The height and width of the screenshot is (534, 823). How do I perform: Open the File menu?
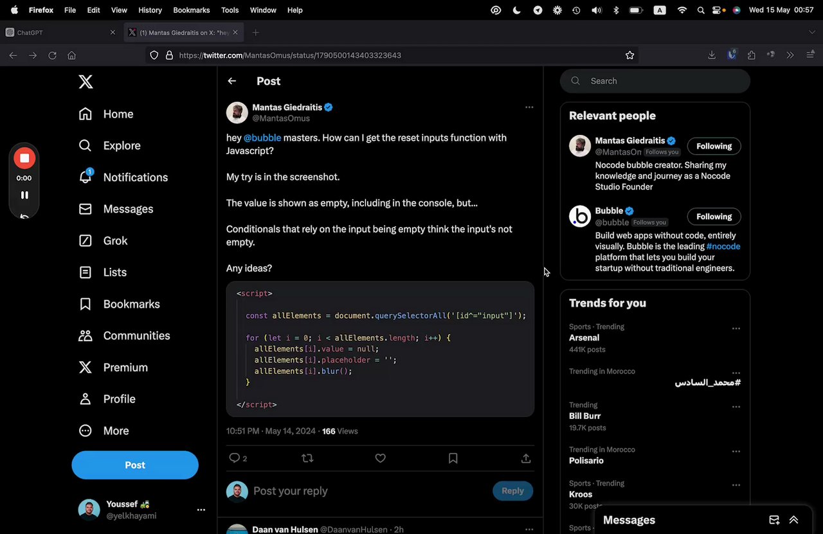tap(70, 10)
